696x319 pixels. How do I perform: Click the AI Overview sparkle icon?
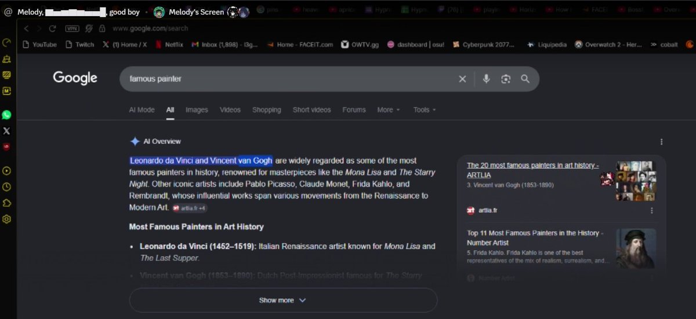(x=135, y=141)
